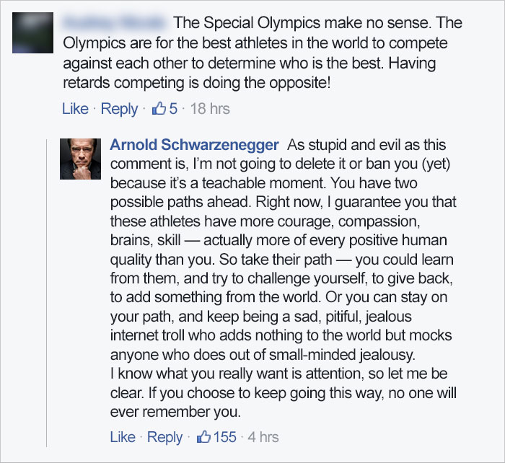Open the 4 hrs timestamp
Image resolution: width=505 pixels, height=463 pixels.
(263, 437)
